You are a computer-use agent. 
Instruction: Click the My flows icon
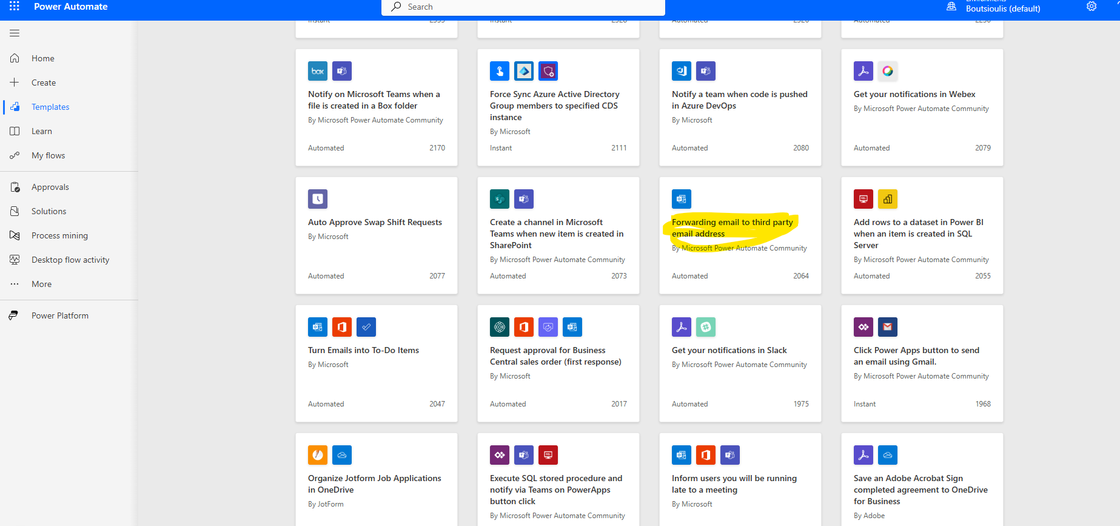coord(15,155)
